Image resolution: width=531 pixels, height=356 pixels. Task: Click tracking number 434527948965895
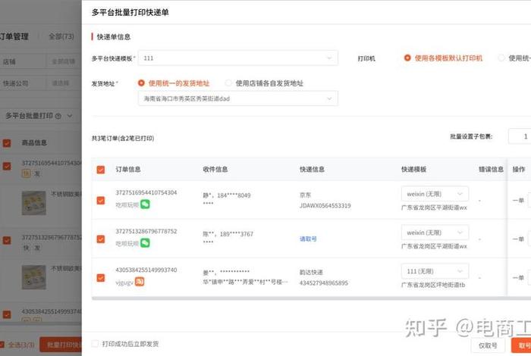[x=323, y=283]
